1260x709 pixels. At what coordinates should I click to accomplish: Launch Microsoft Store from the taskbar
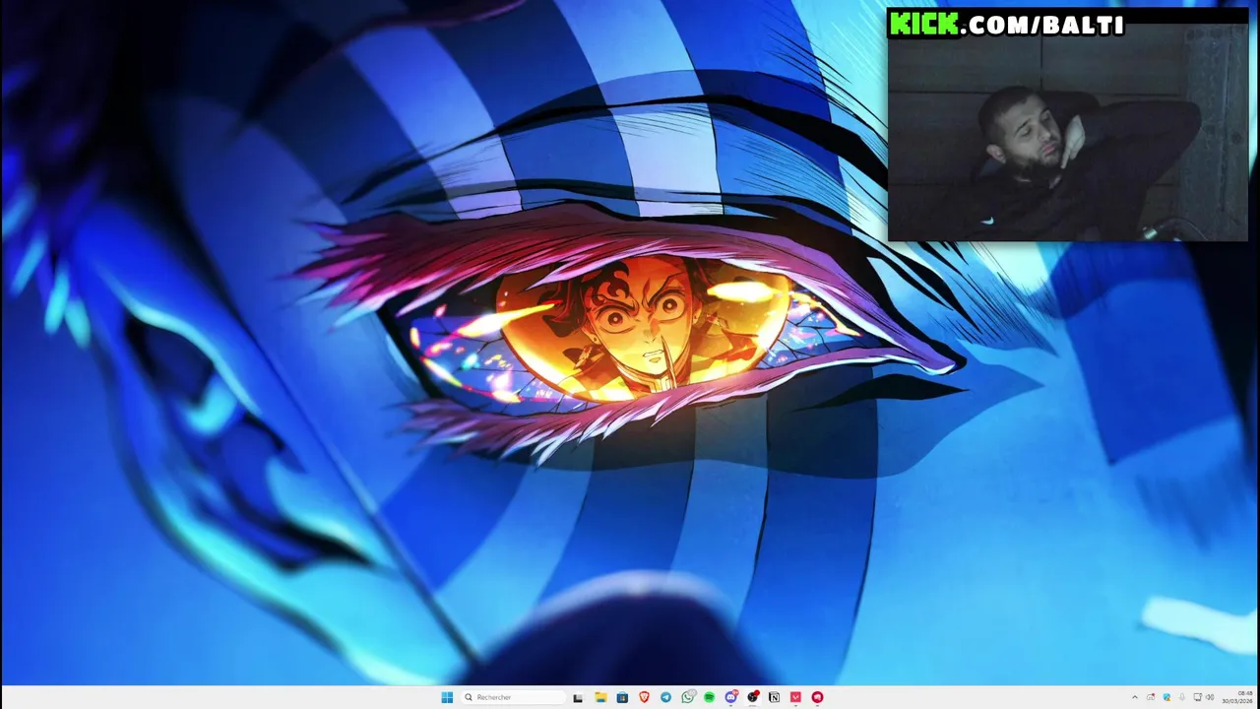(x=622, y=697)
